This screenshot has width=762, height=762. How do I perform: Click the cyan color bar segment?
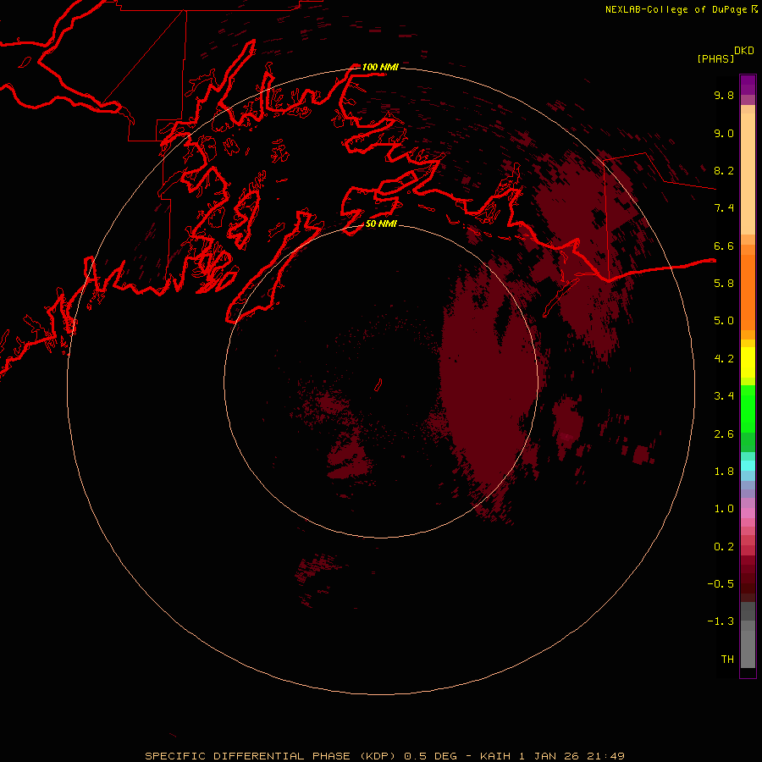pyautogui.click(x=748, y=466)
